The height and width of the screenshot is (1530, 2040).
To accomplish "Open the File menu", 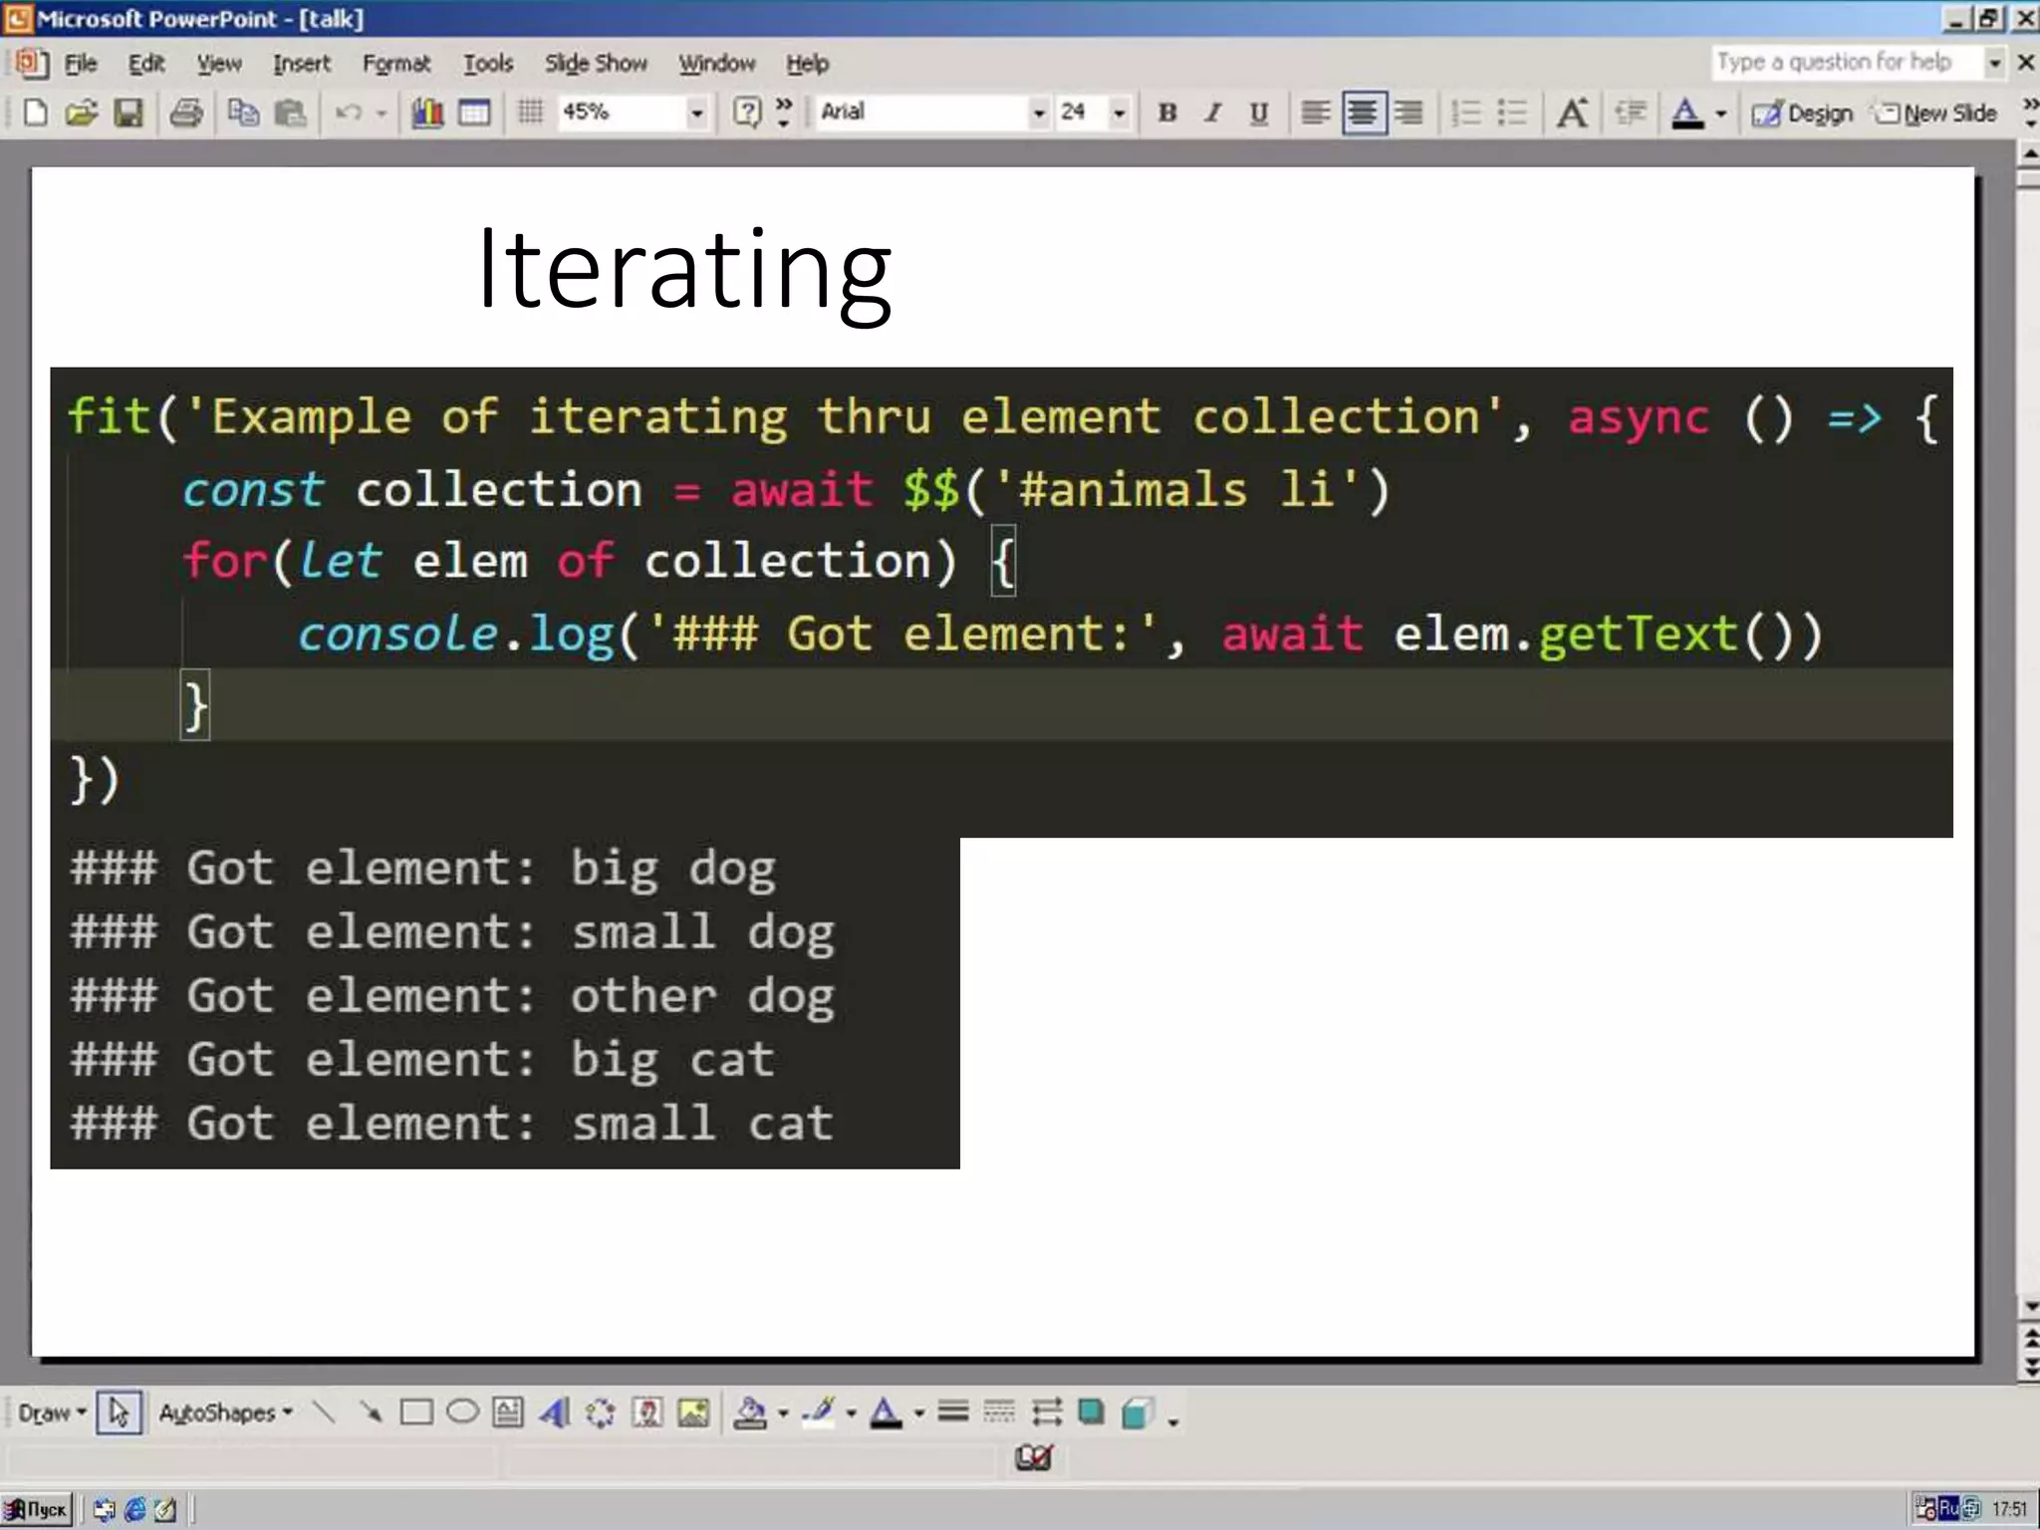I will point(81,64).
